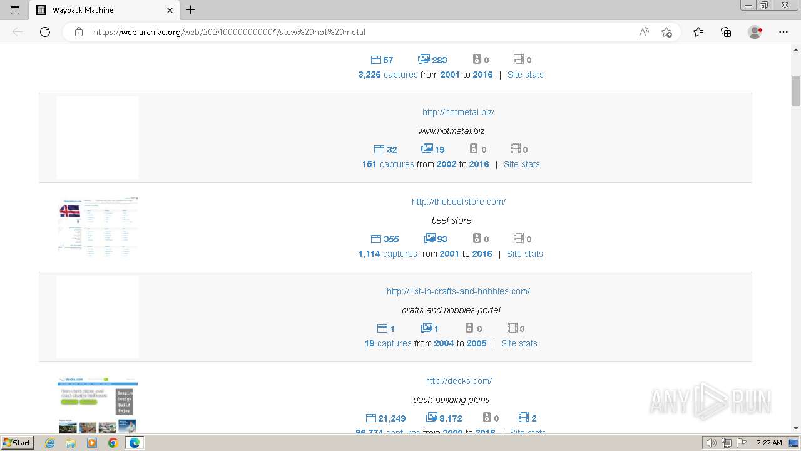The width and height of the screenshot is (801, 451).
Task: Open image count 8,172 for decks.com
Action: [444, 418]
